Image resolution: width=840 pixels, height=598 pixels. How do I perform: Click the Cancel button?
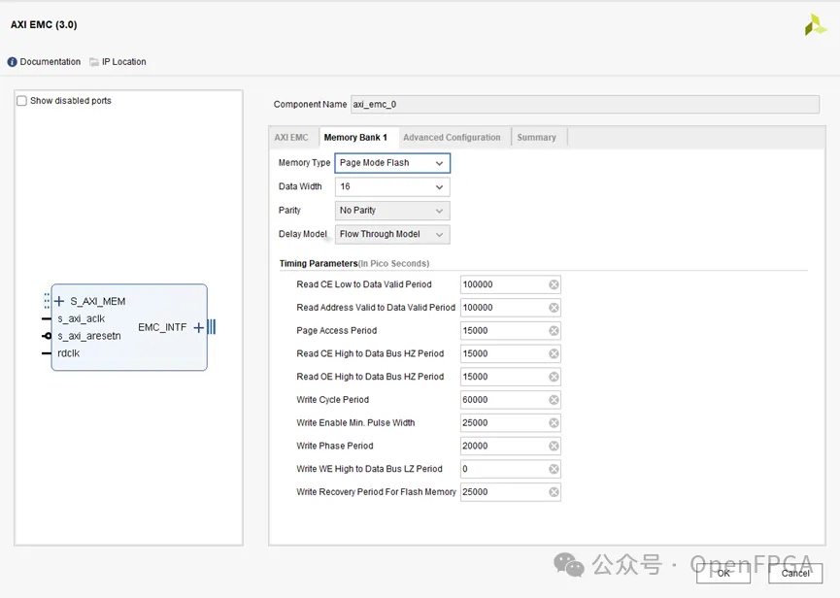pos(795,573)
